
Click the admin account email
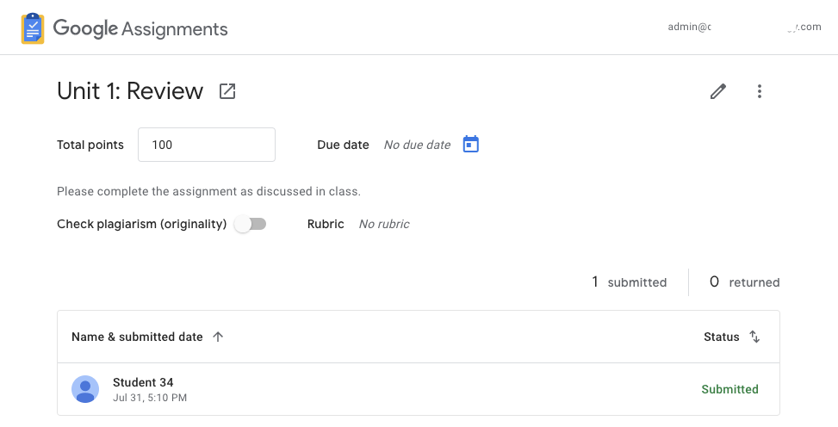point(743,27)
